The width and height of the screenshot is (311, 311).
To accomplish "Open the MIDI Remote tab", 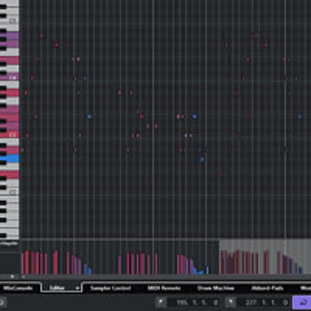I will click(164, 288).
